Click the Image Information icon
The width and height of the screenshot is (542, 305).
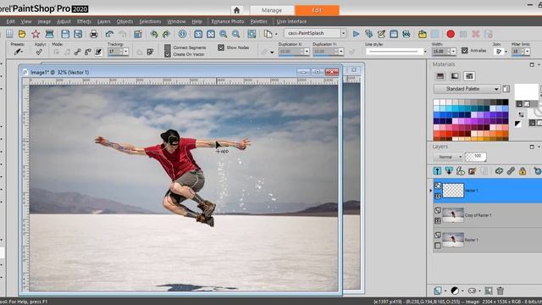182,34
